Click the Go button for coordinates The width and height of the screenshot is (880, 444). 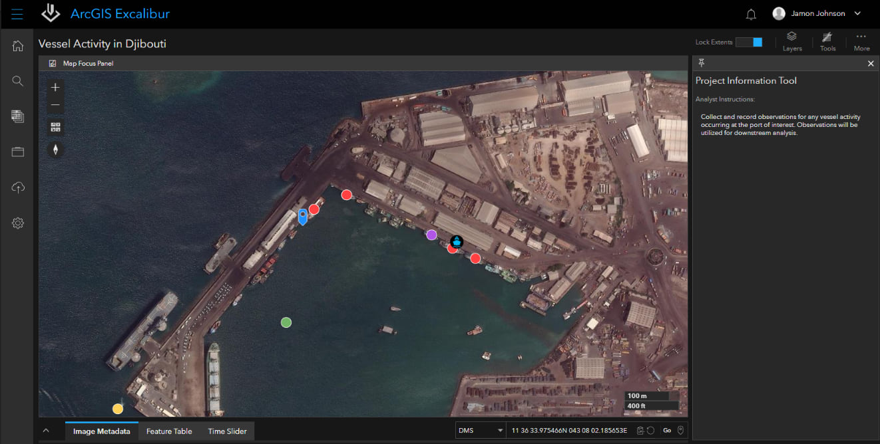click(667, 431)
